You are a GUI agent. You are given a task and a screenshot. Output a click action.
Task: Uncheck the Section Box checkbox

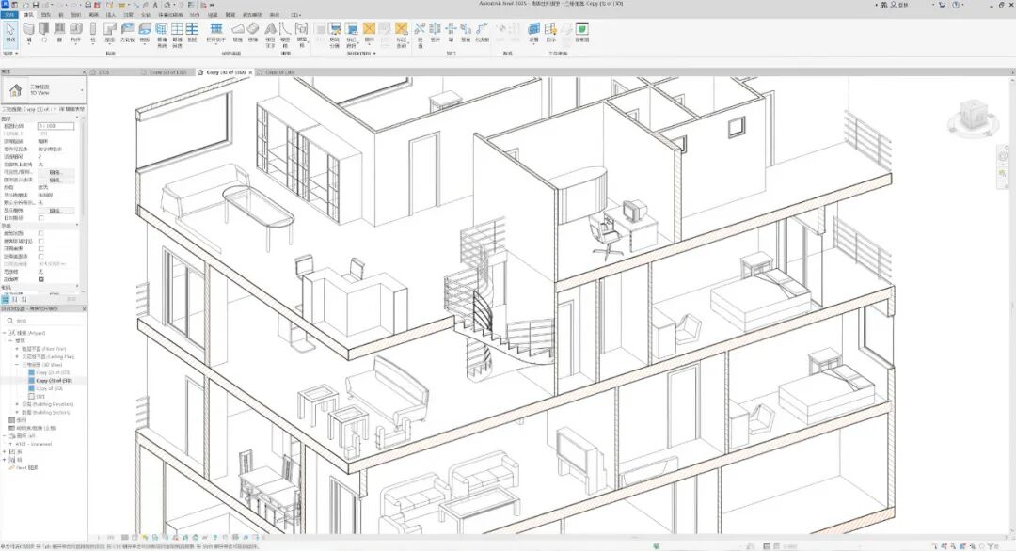tap(40, 279)
